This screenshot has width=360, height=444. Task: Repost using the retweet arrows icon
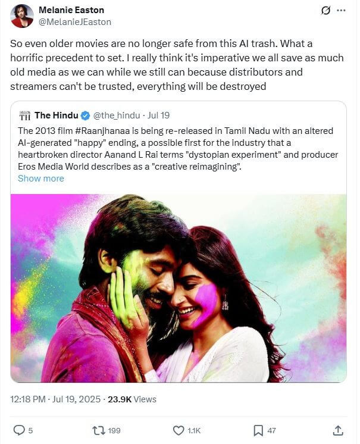pyautogui.click(x=98, y=430)
